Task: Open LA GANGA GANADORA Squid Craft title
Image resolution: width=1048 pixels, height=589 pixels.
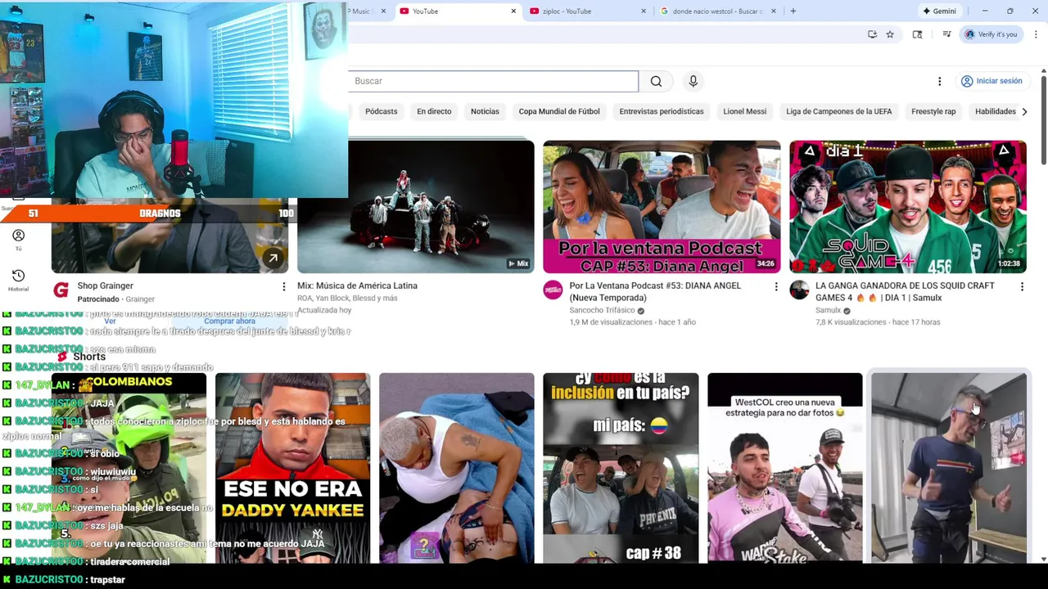Action: pos(905,291)
